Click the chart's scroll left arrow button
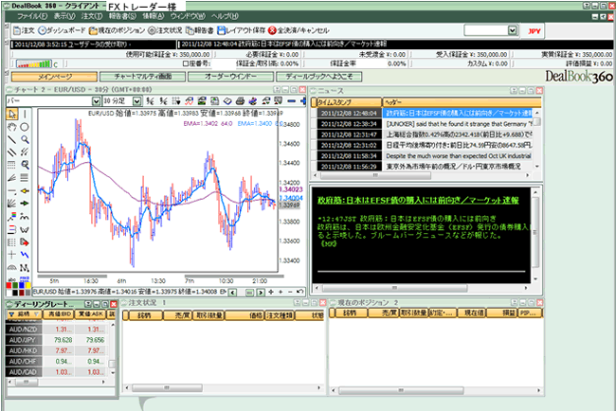616x411 pixels. pos(232,293)
